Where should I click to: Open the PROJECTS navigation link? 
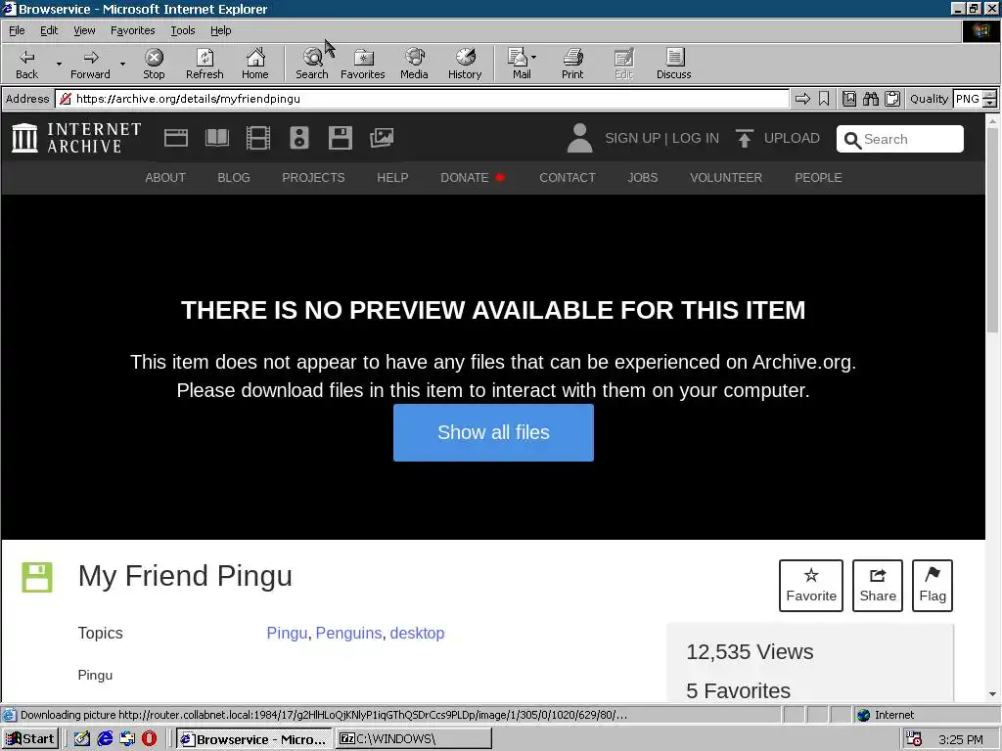point(313,178)
